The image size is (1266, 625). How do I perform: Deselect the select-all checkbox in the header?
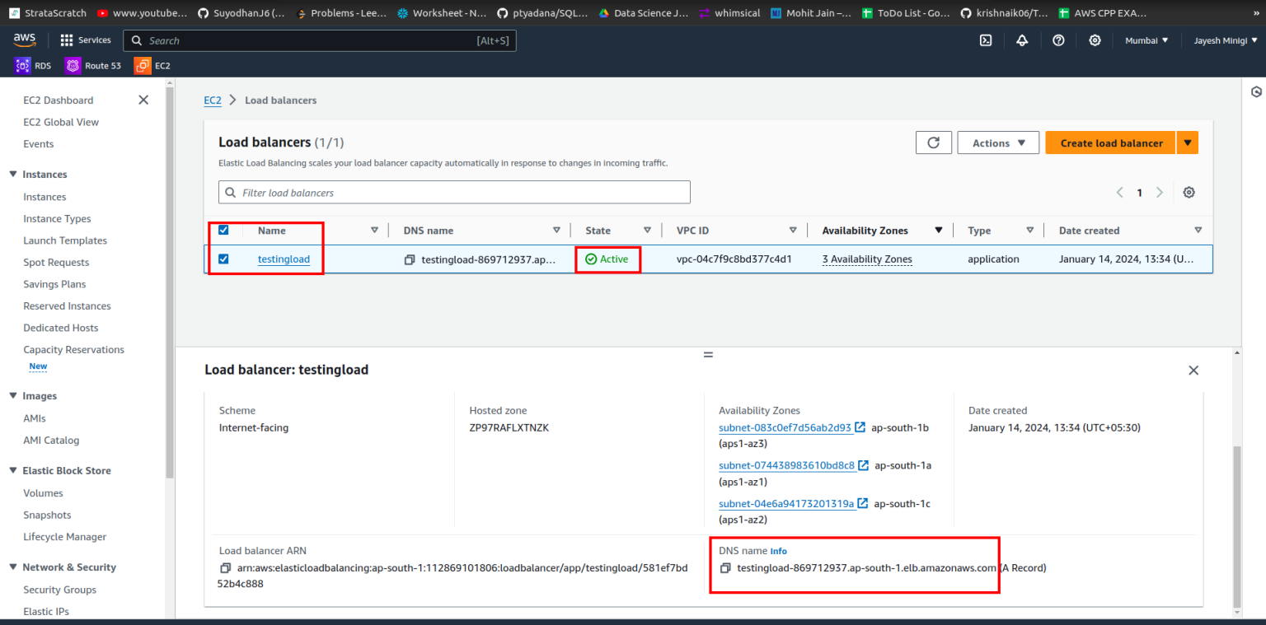223,231
